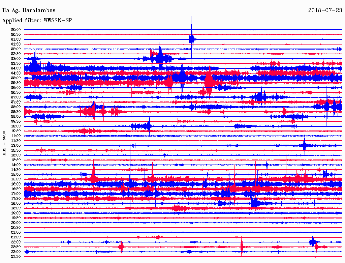Select the 11:30 time label
Screen dimensions: 345x263
point(16,141)
